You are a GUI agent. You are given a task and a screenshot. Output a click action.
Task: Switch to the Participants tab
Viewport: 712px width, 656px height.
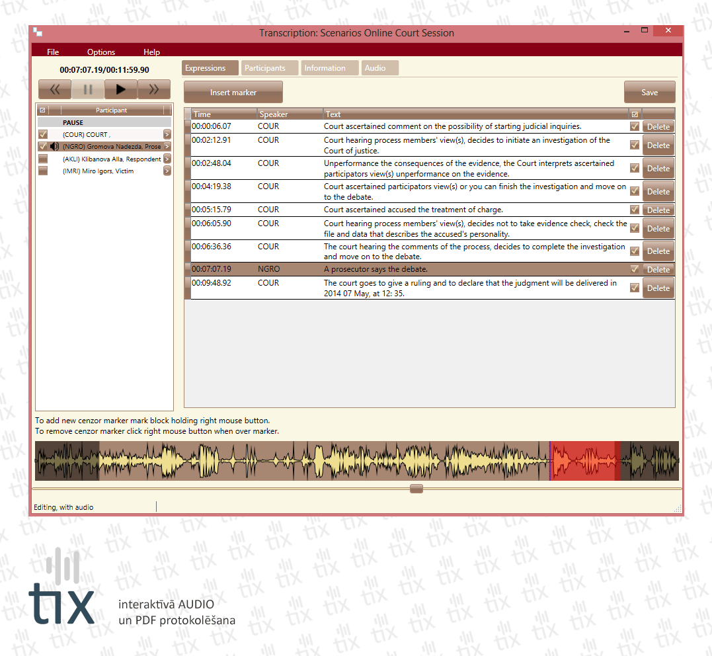[x=264, y=68]
